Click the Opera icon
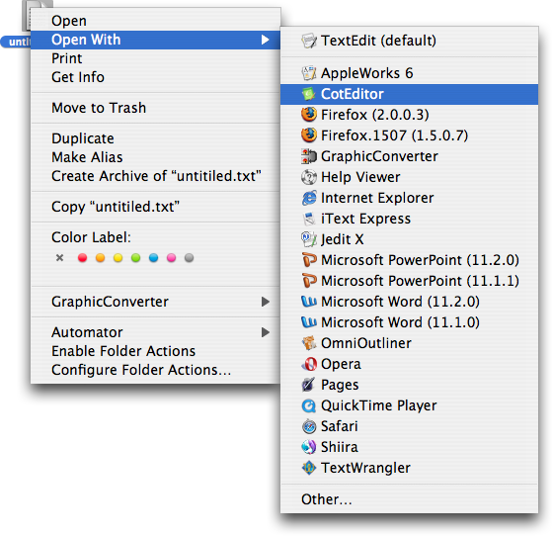The height and width of the screenshot is (536, 552). click(309, 364)
